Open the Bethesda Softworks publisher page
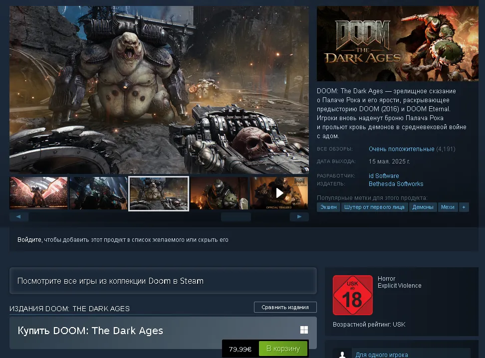485x358 pixels. pos(396,183)
